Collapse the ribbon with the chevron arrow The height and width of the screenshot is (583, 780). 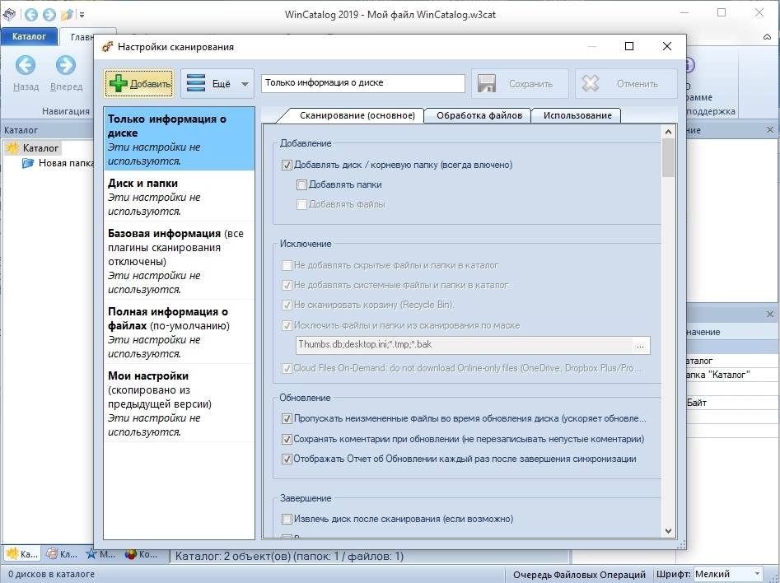[x=767, y=37]
